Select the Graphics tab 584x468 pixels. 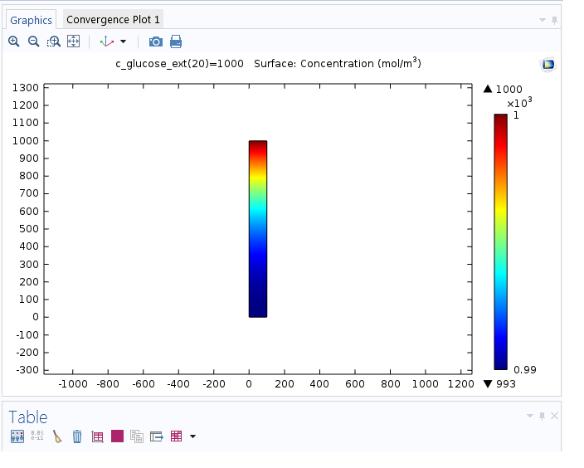(31, 20)
